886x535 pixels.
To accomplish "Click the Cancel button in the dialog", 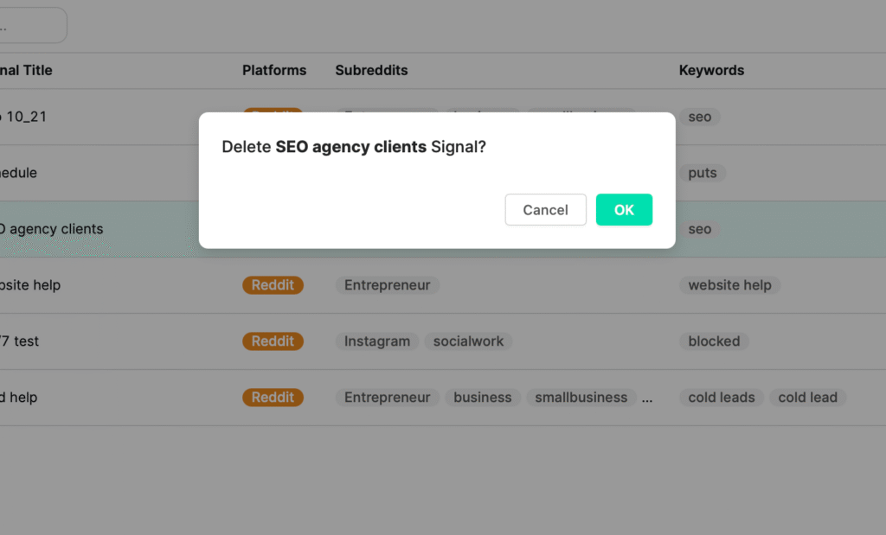I will pyautogui.click(x=545, y=210).
